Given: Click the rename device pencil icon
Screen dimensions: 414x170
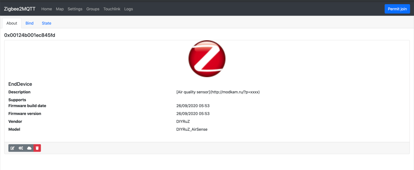Looking at the screenshot, I should coord(12,148).
